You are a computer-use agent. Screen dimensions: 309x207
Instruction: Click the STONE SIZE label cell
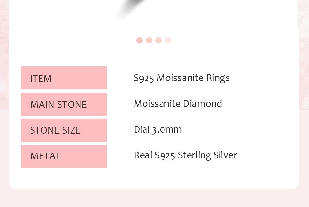(63, 130)
